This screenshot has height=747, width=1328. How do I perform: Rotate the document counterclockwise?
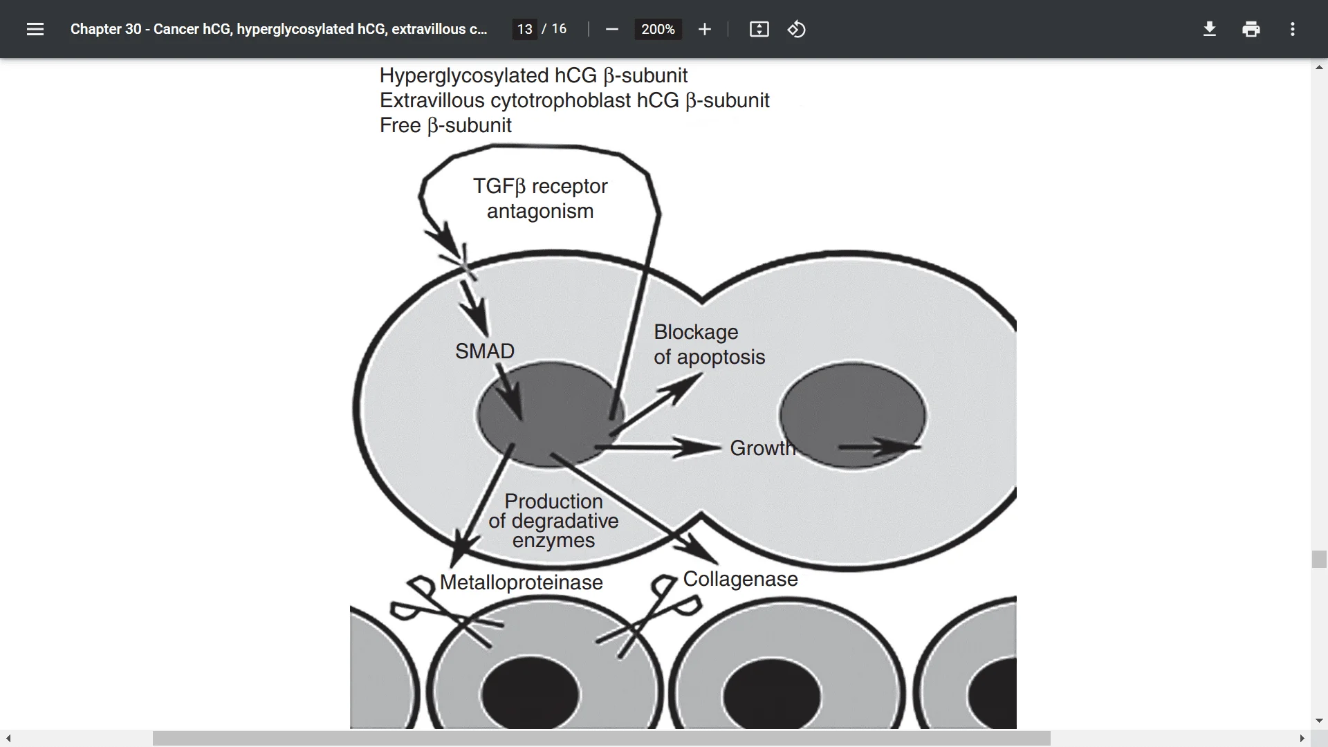point(797,29)
